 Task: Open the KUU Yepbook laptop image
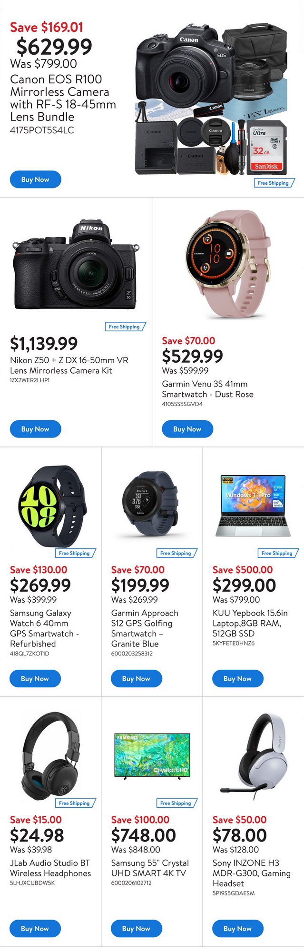253,506
